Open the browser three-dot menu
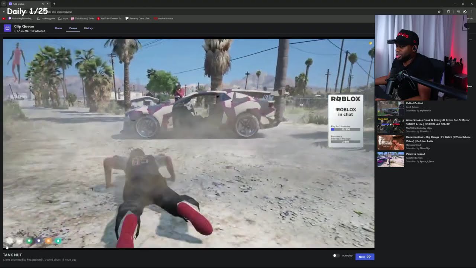 [x=472, y=12]
